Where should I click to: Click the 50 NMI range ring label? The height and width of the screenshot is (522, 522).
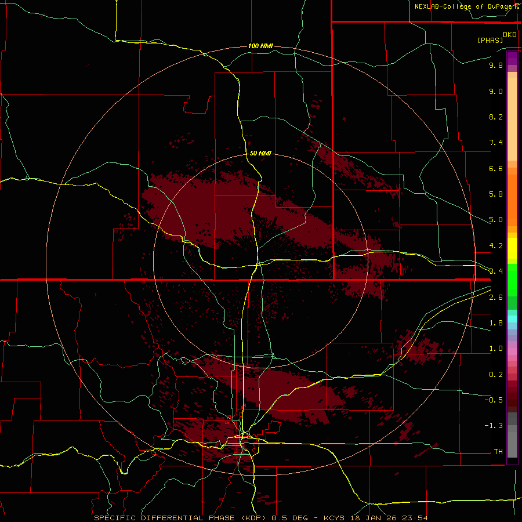[x=260, y=153]
